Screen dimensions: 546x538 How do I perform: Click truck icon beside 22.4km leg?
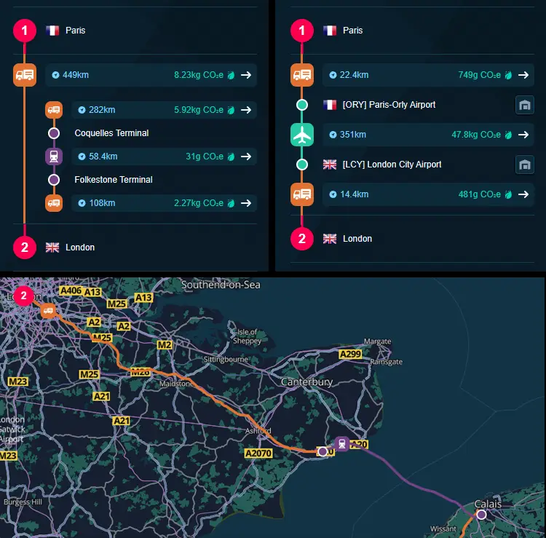(x=302, y=75)
